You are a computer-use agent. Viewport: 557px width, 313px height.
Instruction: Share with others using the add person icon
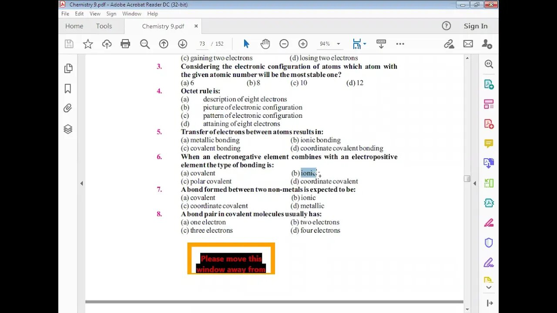[x=487, y=44]
